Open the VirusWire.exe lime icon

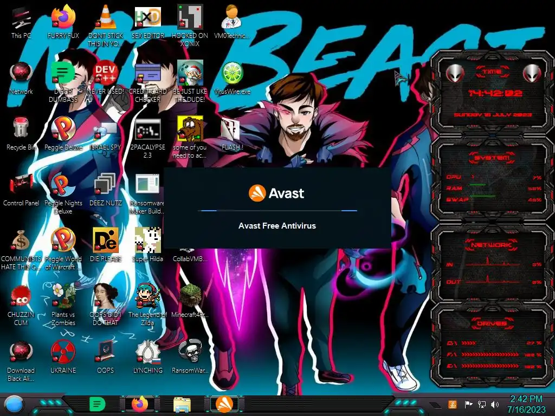point(232,73)
